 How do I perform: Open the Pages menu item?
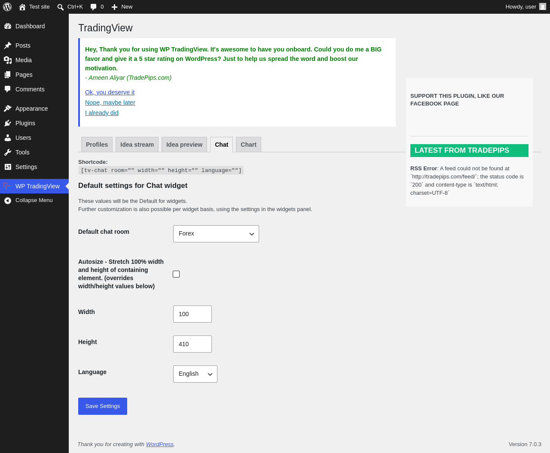point(34,75)
